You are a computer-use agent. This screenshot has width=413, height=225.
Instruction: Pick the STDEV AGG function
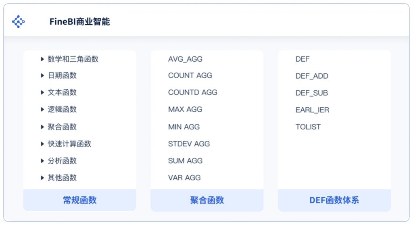pos(189,144)
